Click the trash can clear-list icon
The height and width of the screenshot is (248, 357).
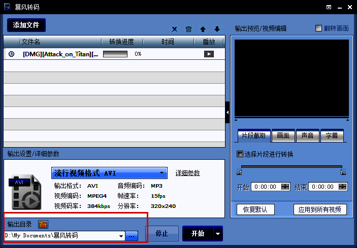click(x=188, y=29)
